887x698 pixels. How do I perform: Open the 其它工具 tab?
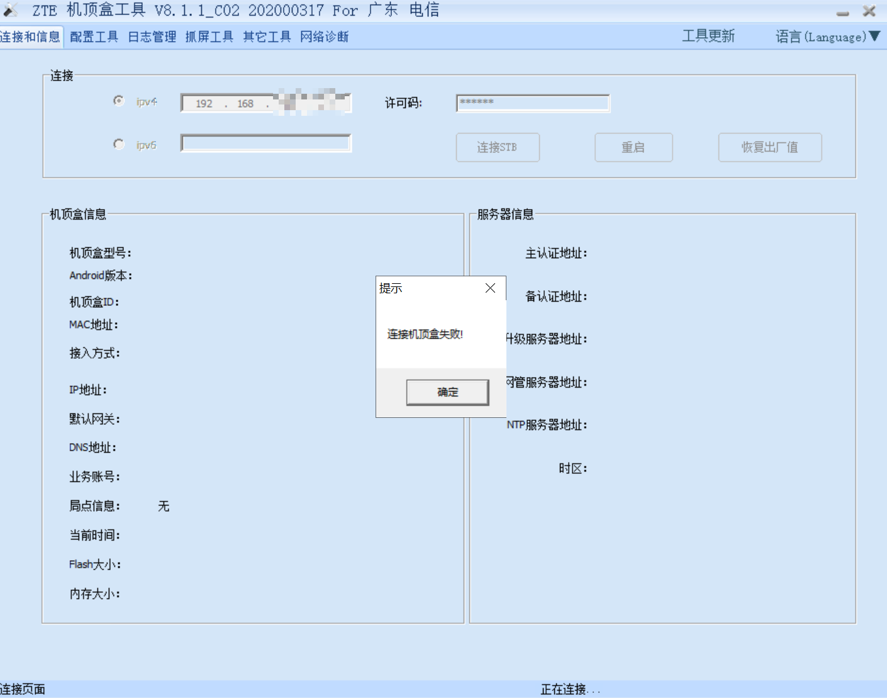(x=267, y=37)
